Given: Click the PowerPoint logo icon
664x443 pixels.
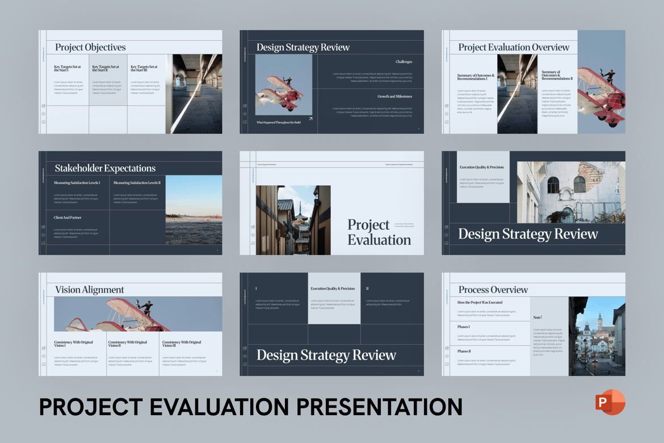Looking at the screenshot, I should click(x=610, y=402).
